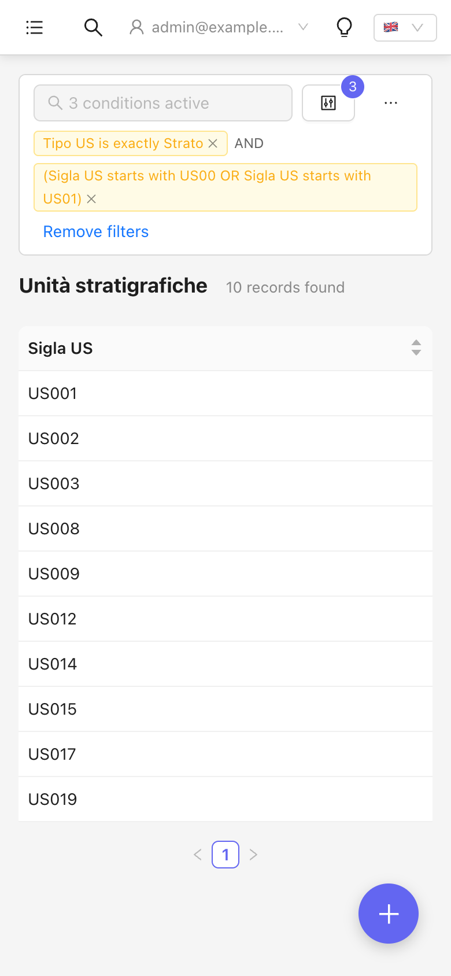Open record US019
451x976 pixels.
(x=226, y=799)
